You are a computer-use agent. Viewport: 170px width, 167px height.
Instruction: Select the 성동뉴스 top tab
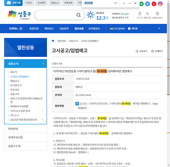pos(55,3)
